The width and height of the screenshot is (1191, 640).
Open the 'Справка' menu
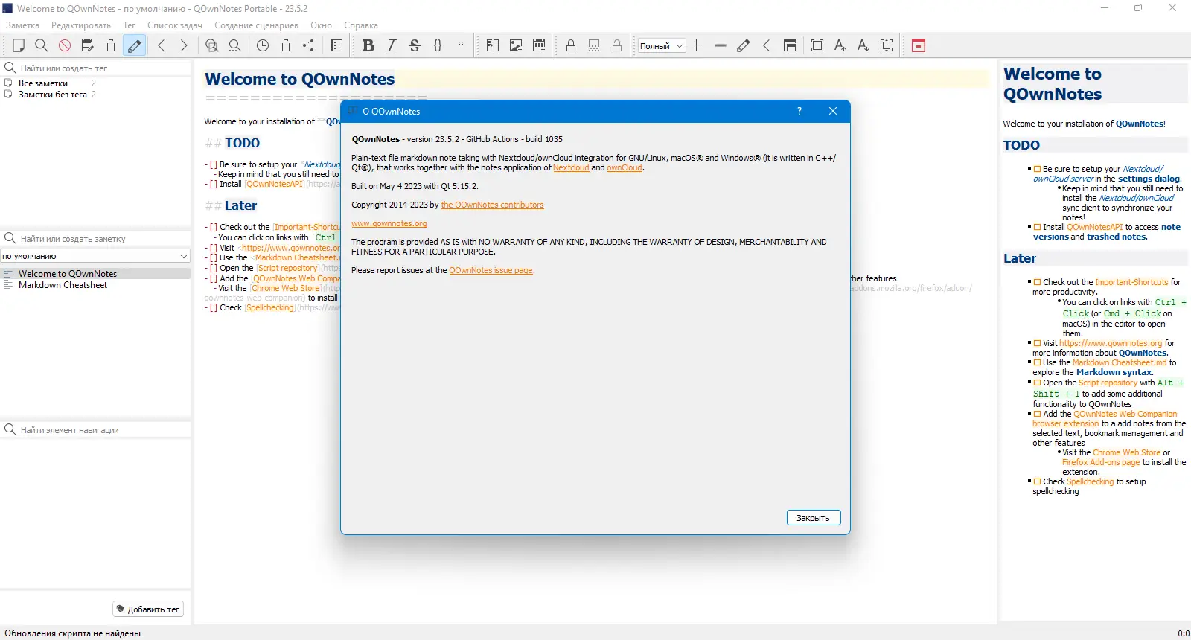coord(361,25)
